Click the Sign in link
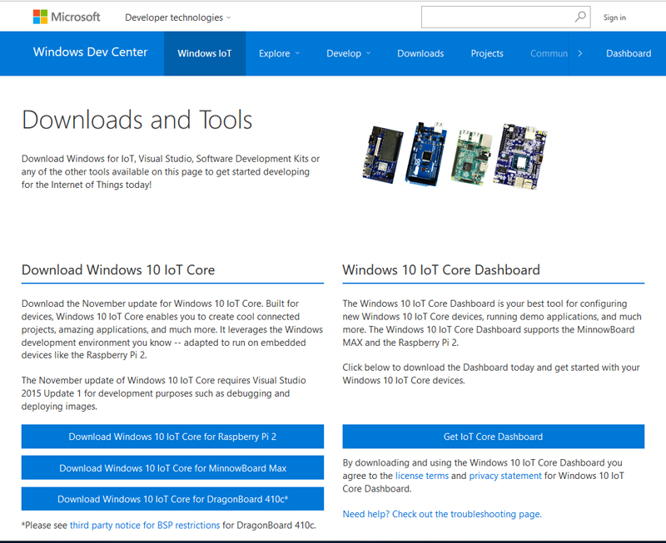 coord(614,17)
